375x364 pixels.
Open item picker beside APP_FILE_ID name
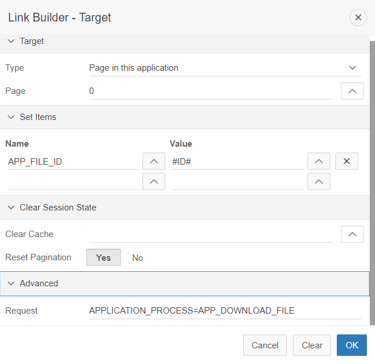153,162
